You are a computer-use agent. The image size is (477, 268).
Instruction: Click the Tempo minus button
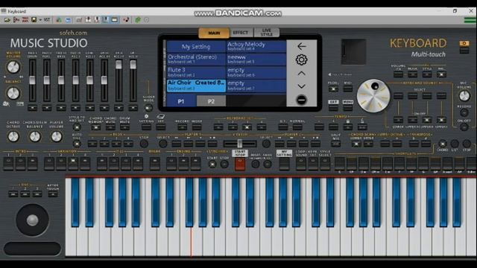[319, 127]
